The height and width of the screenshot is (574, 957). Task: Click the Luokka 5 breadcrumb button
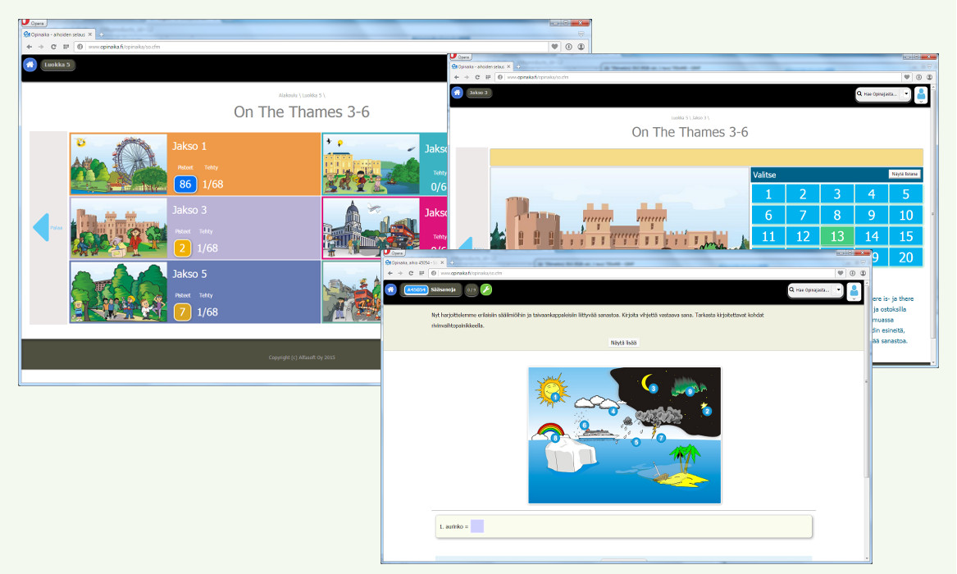click(x=57, y=64)
